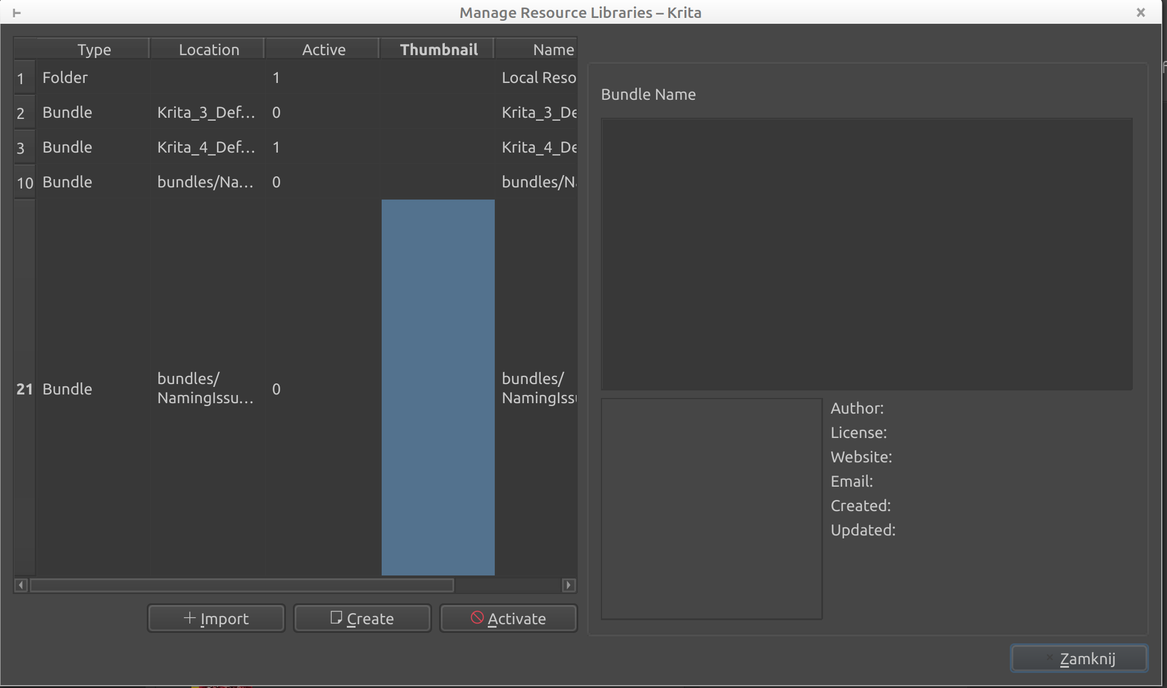Sort table by Type column header
The height and width of the screenshot is (688, 1167).
(94, 50)
